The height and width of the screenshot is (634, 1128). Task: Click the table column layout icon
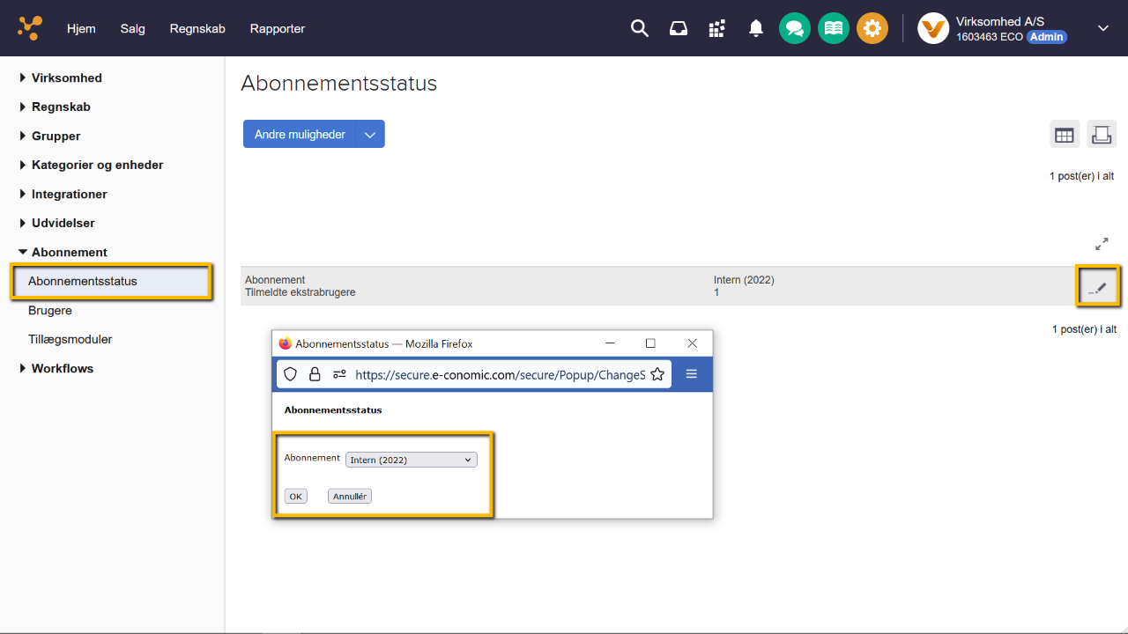(x=1065, y=135)
